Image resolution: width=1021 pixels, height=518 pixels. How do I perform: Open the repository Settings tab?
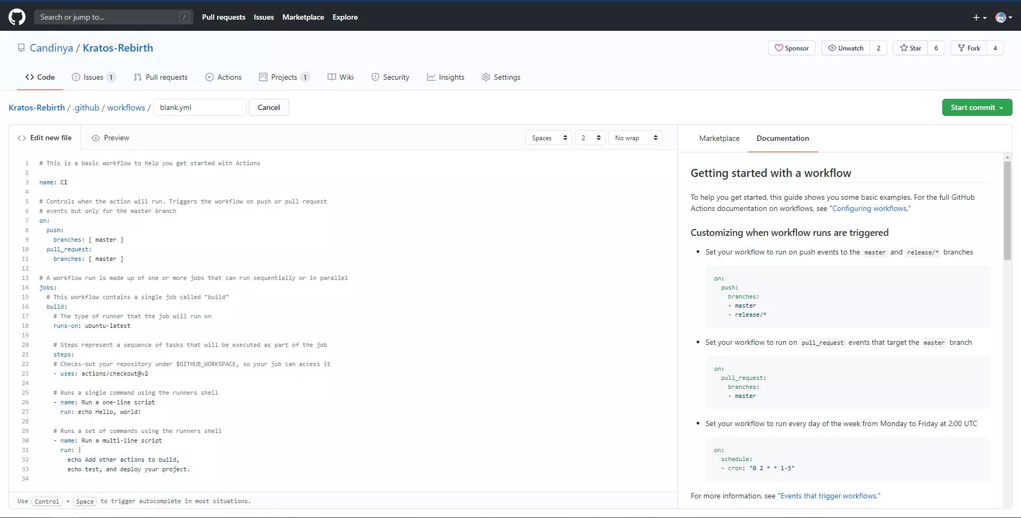tap(501, 77)
